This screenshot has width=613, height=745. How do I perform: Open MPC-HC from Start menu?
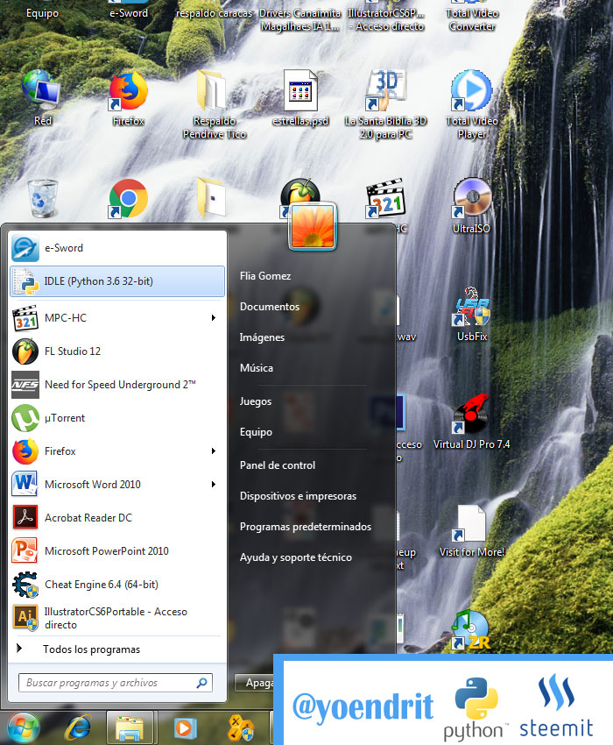tap(116, 318)
